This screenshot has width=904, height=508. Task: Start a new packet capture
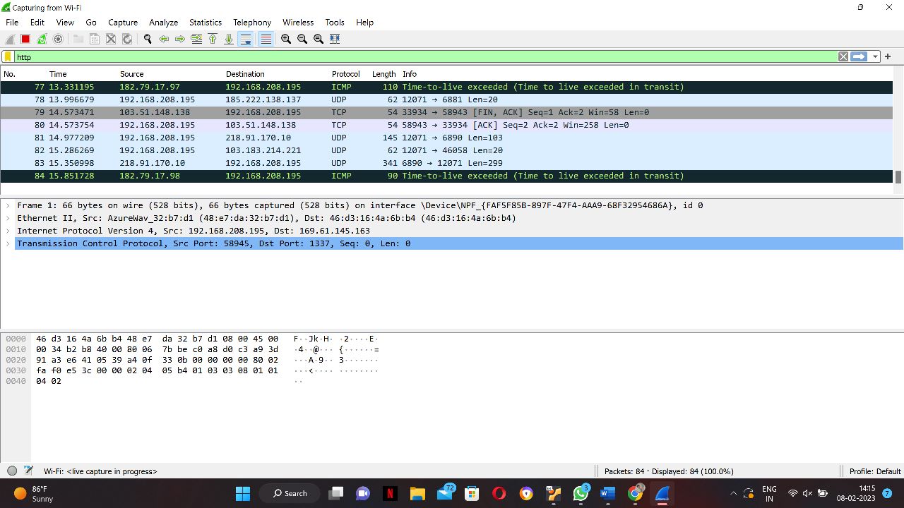[9, 38]
